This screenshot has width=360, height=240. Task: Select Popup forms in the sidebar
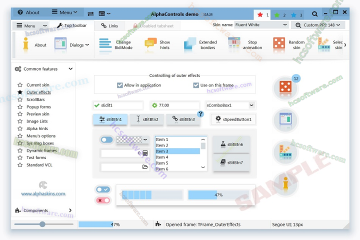pos(38,107)
